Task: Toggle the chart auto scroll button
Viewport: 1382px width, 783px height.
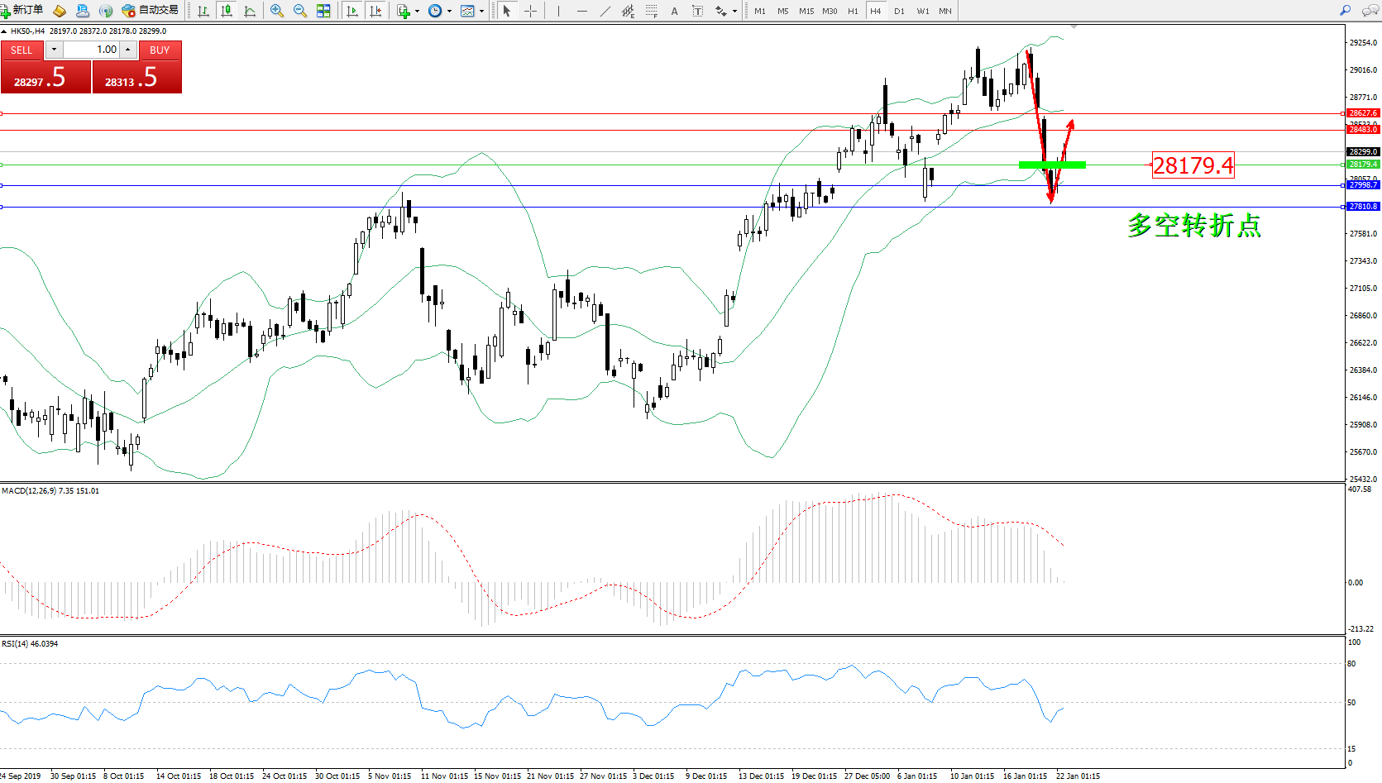Action: pos(352,11)
